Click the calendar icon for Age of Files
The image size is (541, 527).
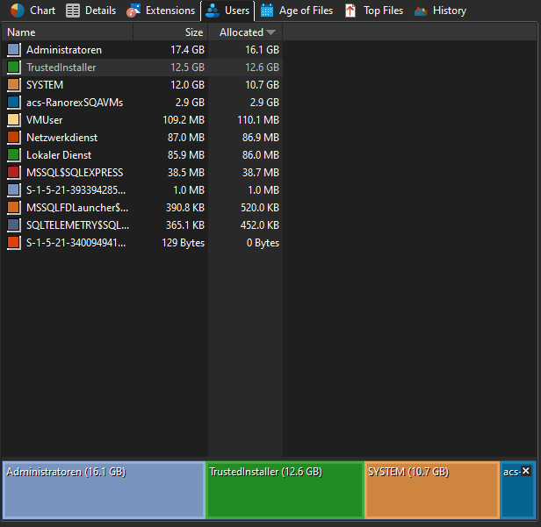click(267, 11)
